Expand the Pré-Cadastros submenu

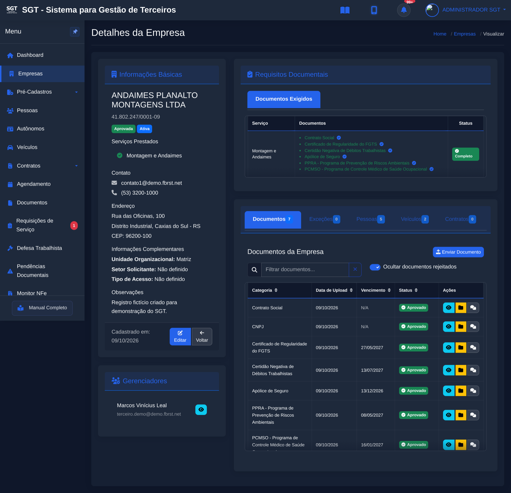(x=42, y=92)
